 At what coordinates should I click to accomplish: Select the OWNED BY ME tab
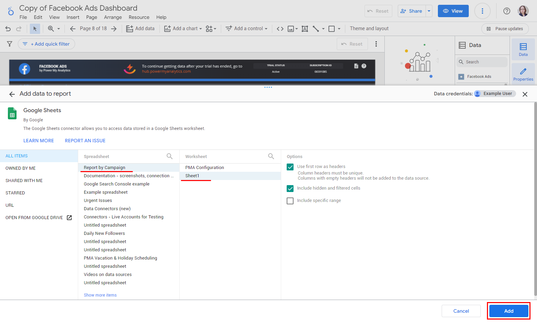pos(21,168)
